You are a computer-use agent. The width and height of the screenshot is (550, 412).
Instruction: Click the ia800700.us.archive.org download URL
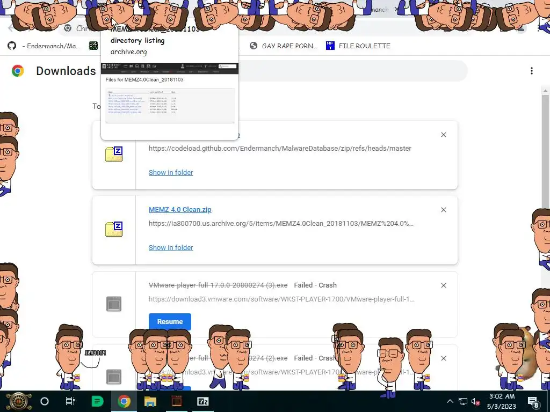(x=281, y=224)
